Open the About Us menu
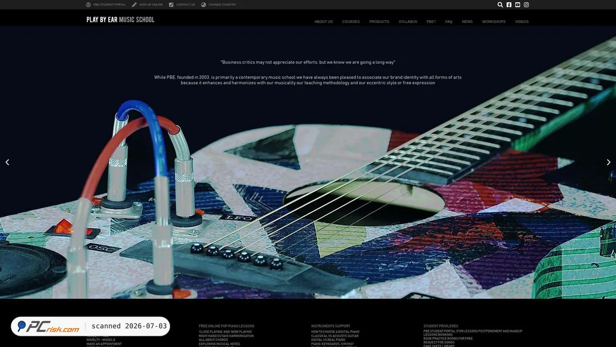 tap(323, 22)
